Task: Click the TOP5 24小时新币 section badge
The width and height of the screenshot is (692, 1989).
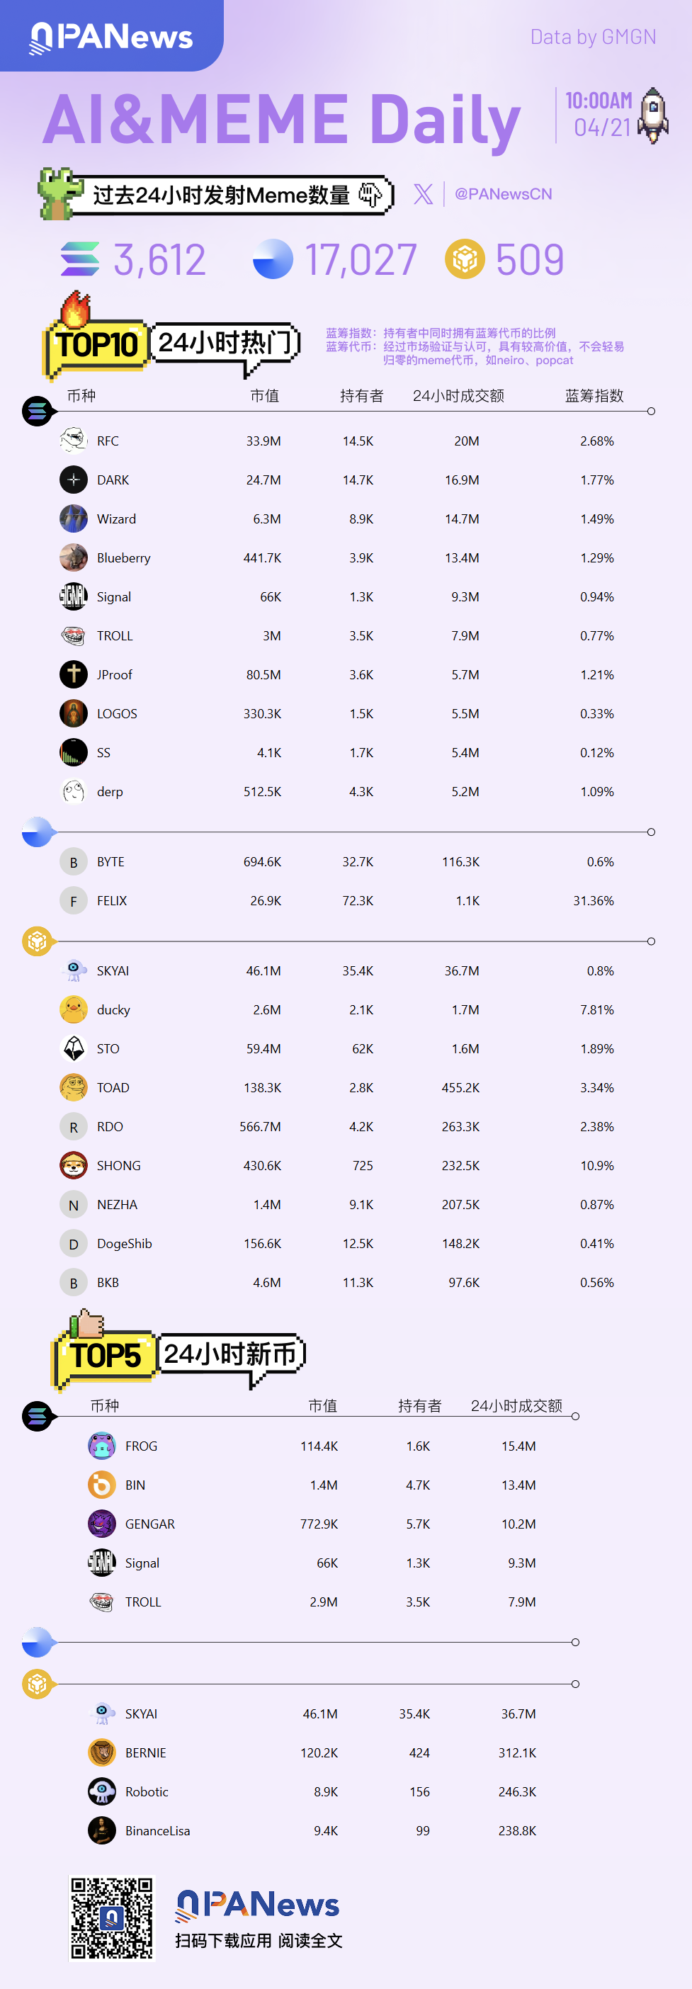Action: click(x=179, y=1354)
